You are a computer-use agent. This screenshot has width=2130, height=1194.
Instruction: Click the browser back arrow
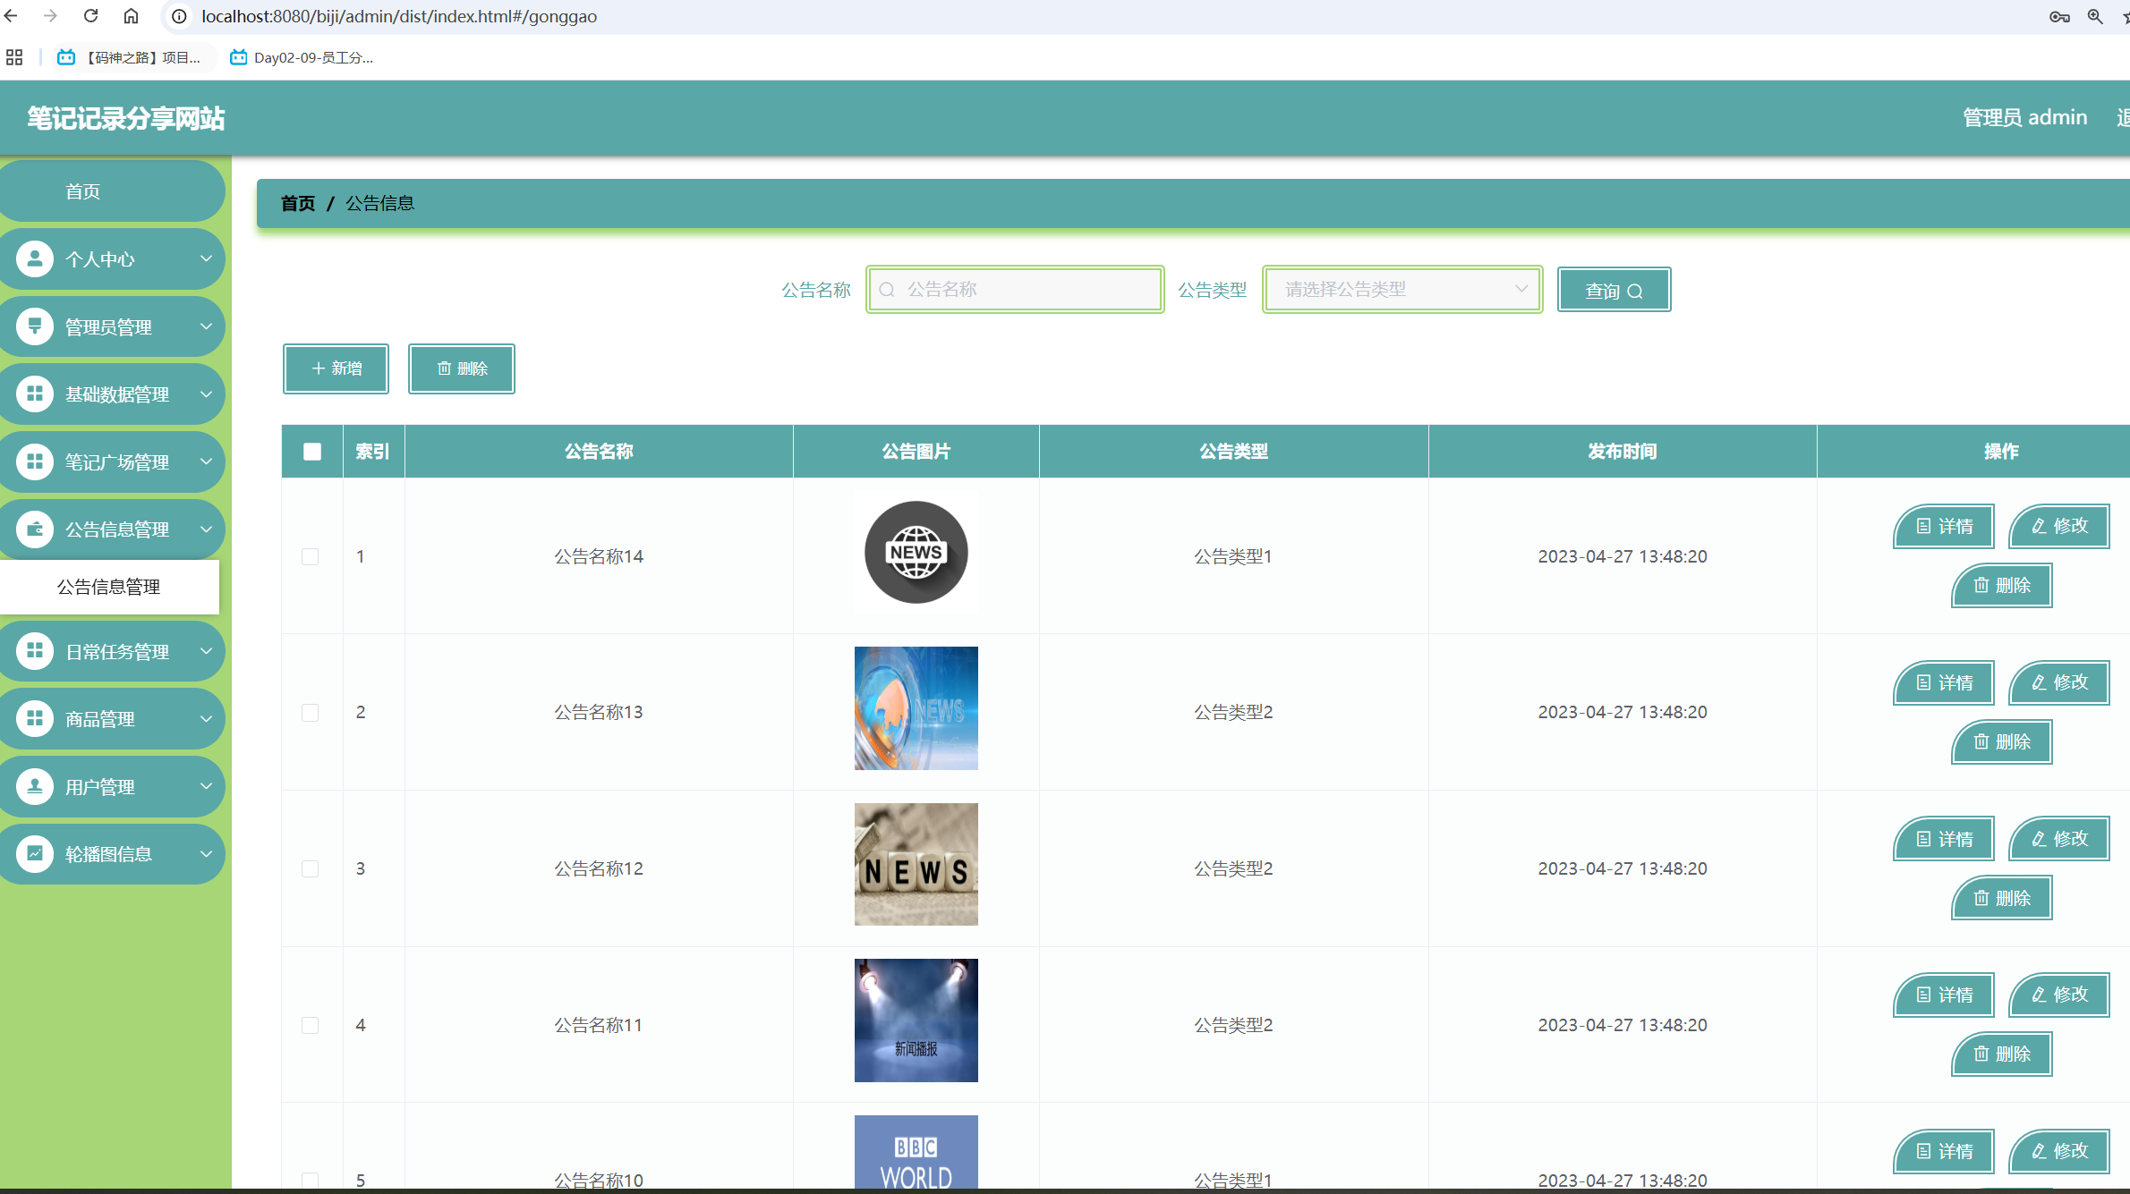point(12,16)
